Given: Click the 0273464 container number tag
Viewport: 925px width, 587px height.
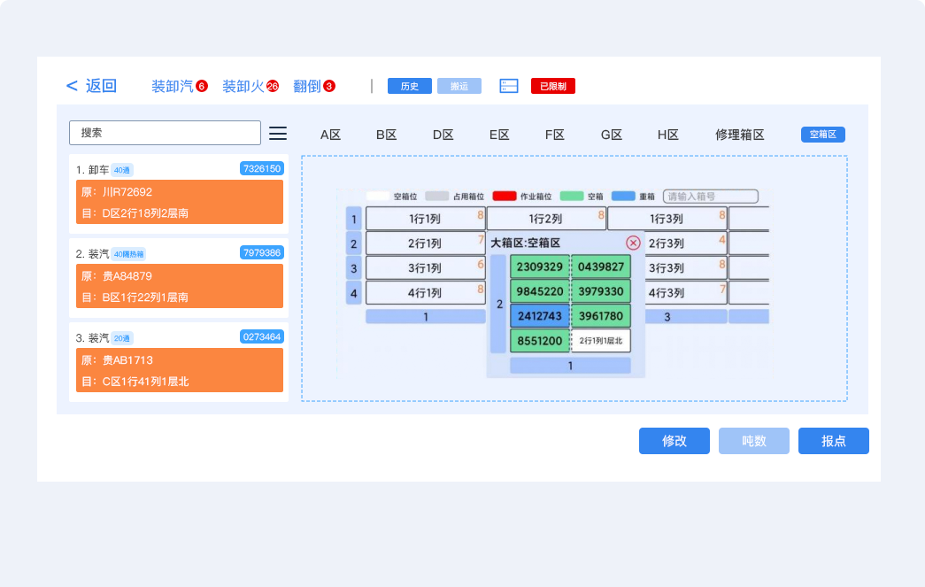Looking at the screenshot, I should [x=261, y=336].
